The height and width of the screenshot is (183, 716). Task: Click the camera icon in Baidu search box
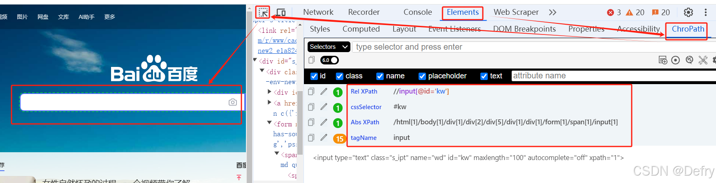point(233,102)
